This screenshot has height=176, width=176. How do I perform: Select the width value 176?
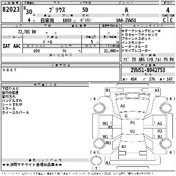152,79
